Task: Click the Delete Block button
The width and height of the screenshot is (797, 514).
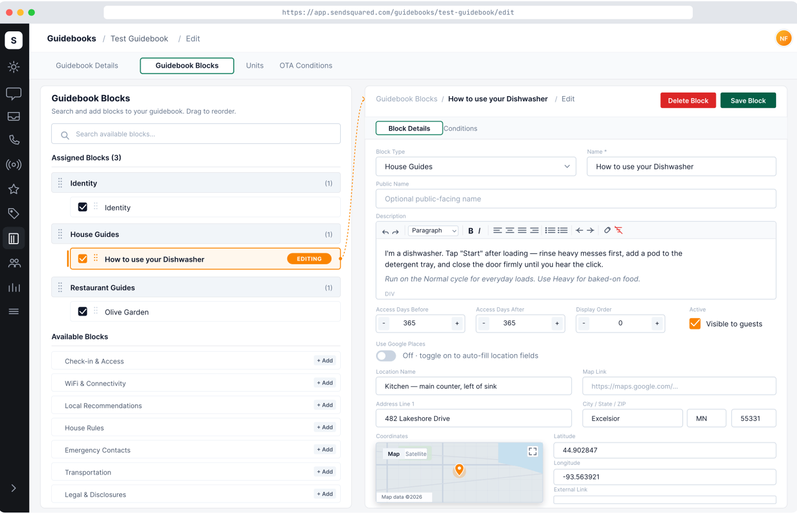Action: pos(688,101)
